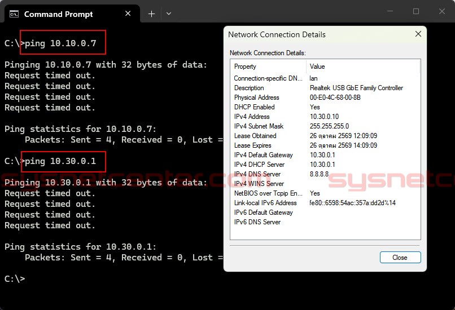Select the IPv4 DHCP Server property
This screenshot has height=310, width=455.
coord(259,165)
